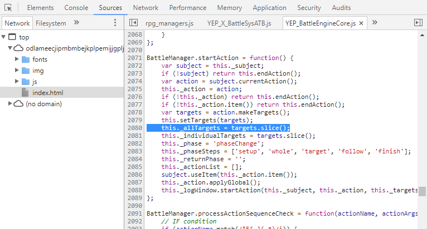
Task: Expand the js folder arrow
Action: point(17,81)
